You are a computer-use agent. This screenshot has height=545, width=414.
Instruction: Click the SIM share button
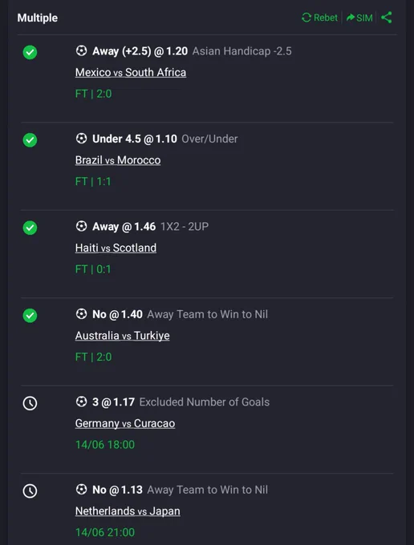(359, 18)
